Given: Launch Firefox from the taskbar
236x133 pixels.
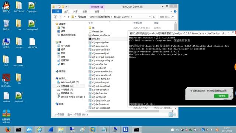Looking at the screenshot, I should [8, 130].
